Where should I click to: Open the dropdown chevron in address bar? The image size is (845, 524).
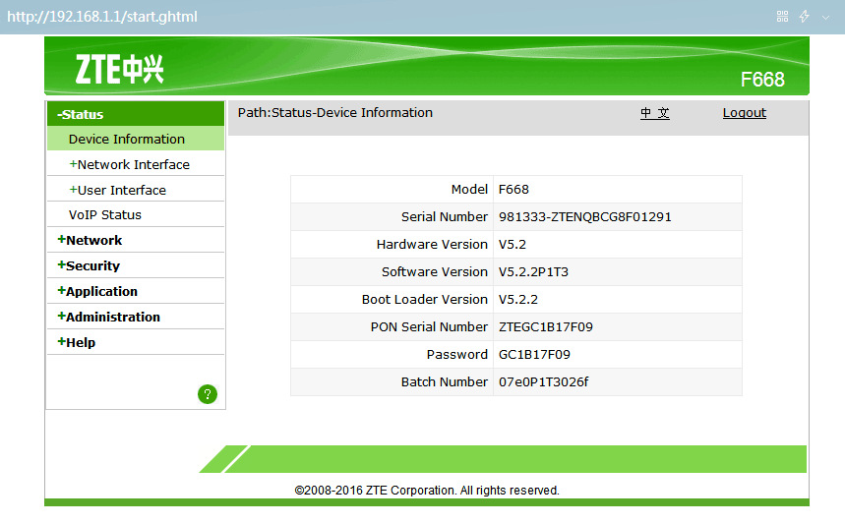click(x=825, y=18)
